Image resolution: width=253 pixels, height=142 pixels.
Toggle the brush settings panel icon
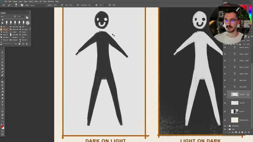22,5
